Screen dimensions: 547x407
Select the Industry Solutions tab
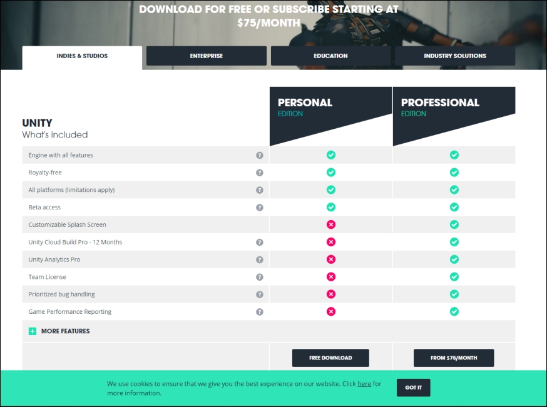point(455,56)
